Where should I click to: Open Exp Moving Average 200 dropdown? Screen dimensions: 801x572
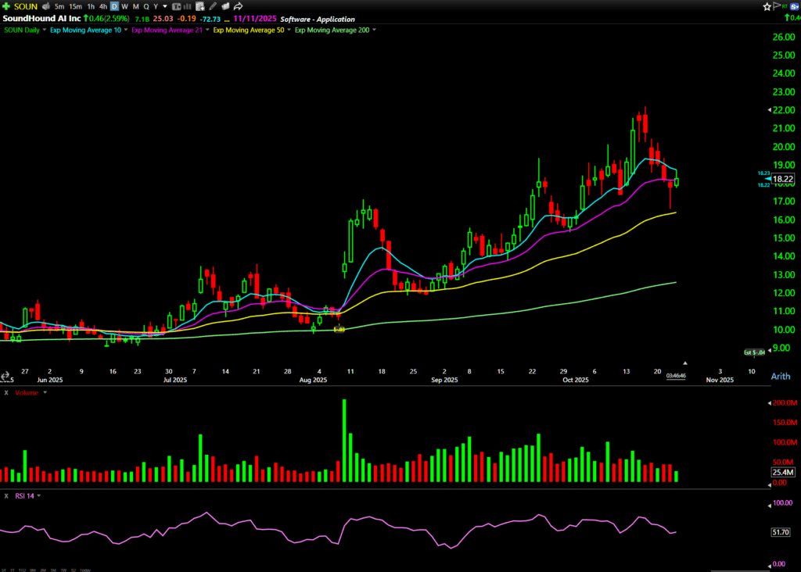click(x=375, y=30)
